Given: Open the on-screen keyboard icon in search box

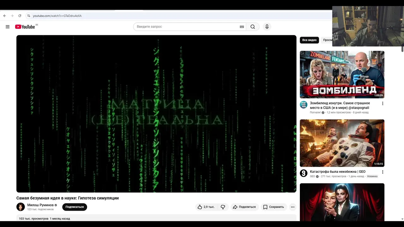Looking at the screenshot, I should coord(242,27).
